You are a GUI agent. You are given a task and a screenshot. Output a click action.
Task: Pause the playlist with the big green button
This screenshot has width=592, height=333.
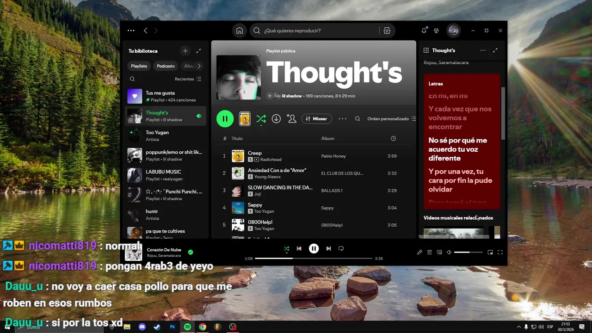(225, 119)
